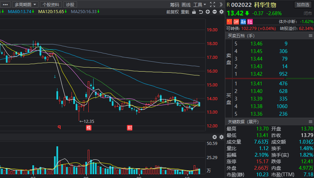Click sell level 1 price 13.42

256,74
